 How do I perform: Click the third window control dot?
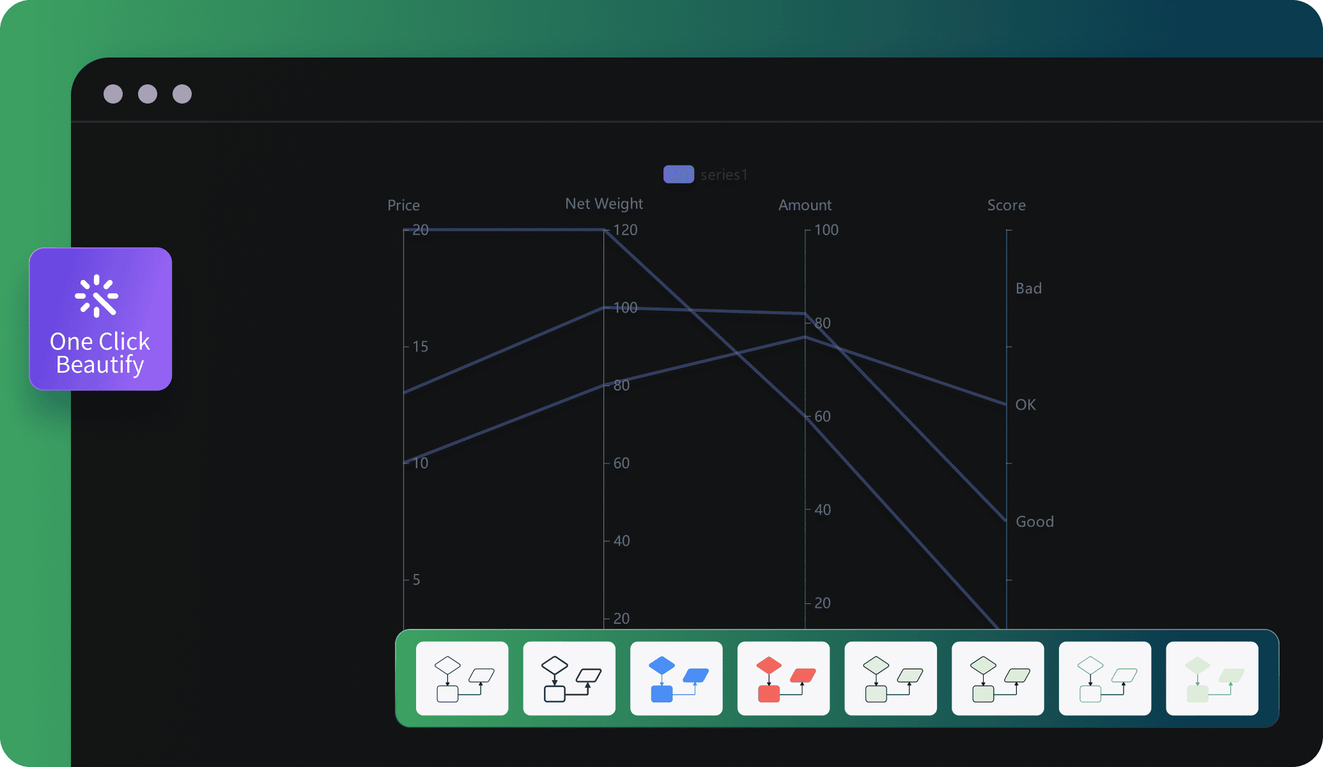(x=182, y=94)
